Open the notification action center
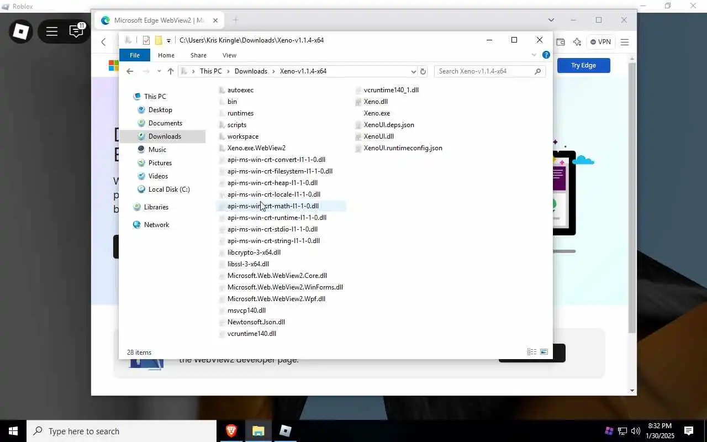 [689, 431]
